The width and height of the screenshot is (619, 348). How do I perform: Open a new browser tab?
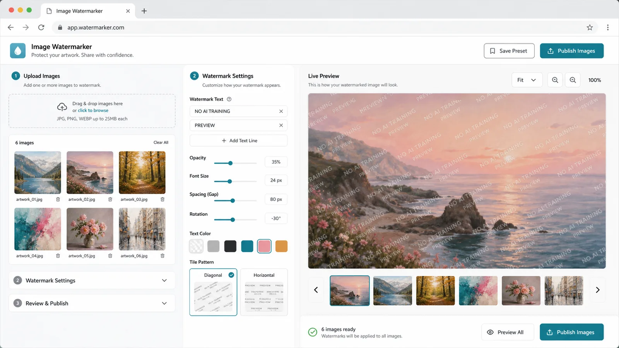(144, 11)
